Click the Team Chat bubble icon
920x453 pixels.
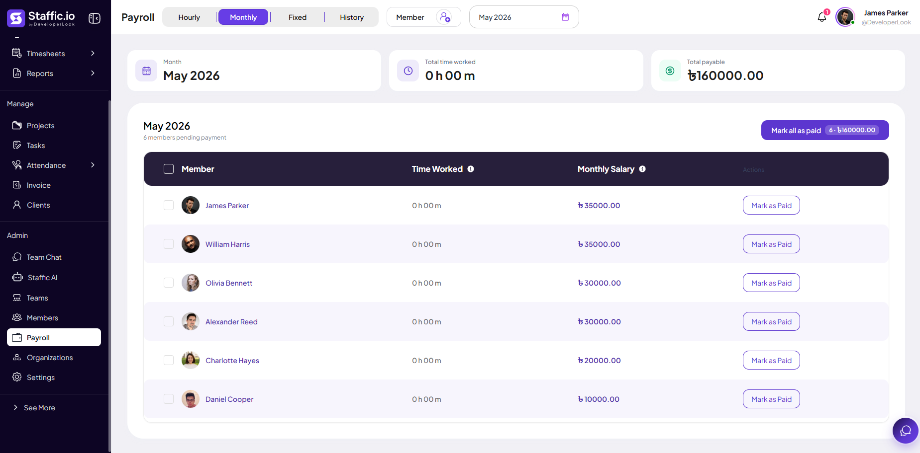(17, 257)
